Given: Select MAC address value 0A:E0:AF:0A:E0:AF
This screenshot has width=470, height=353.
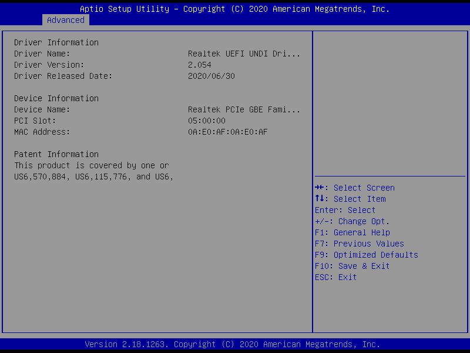Looking at the screenshot, I should click(228, 132).
